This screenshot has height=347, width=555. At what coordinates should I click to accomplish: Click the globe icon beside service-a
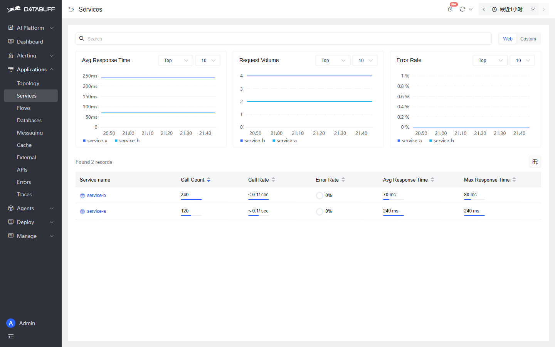click(x=82, y=212)
